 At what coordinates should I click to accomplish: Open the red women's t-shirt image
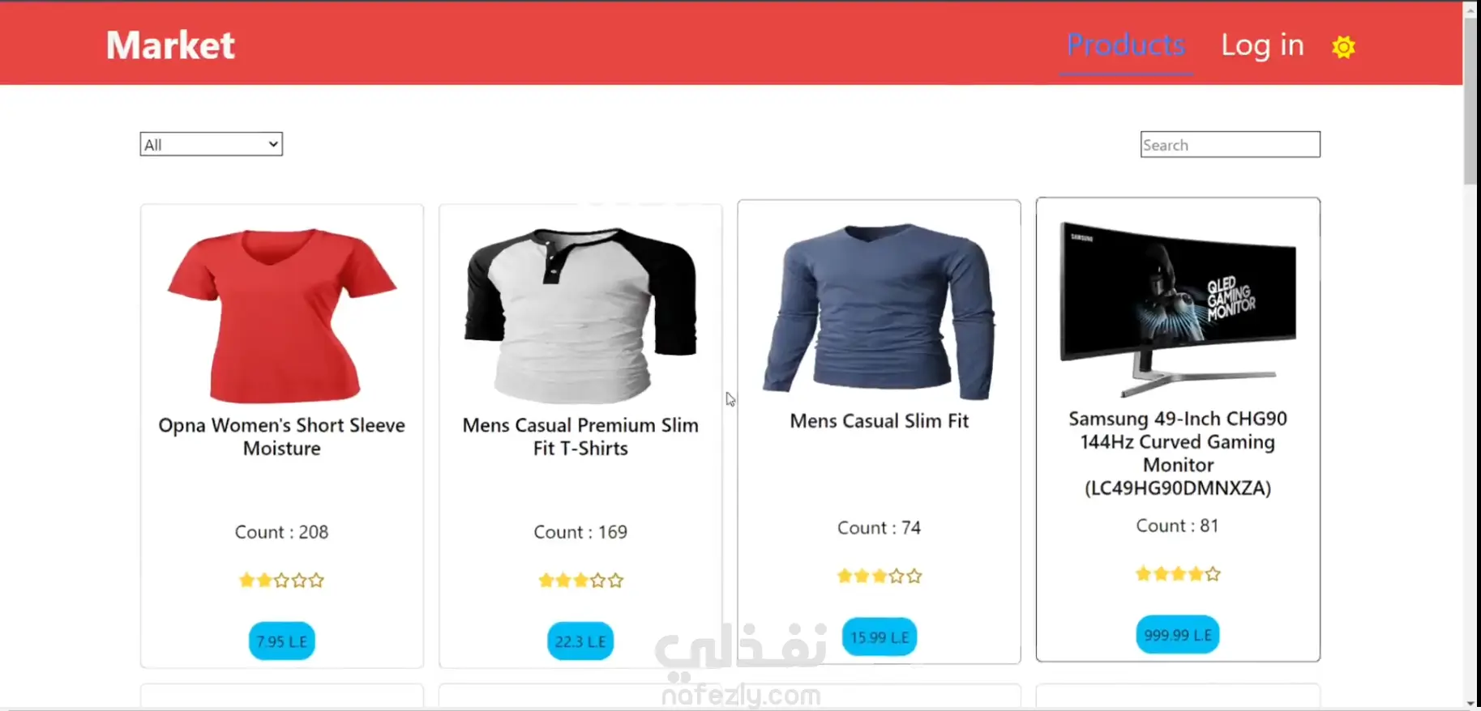point(282,315)
